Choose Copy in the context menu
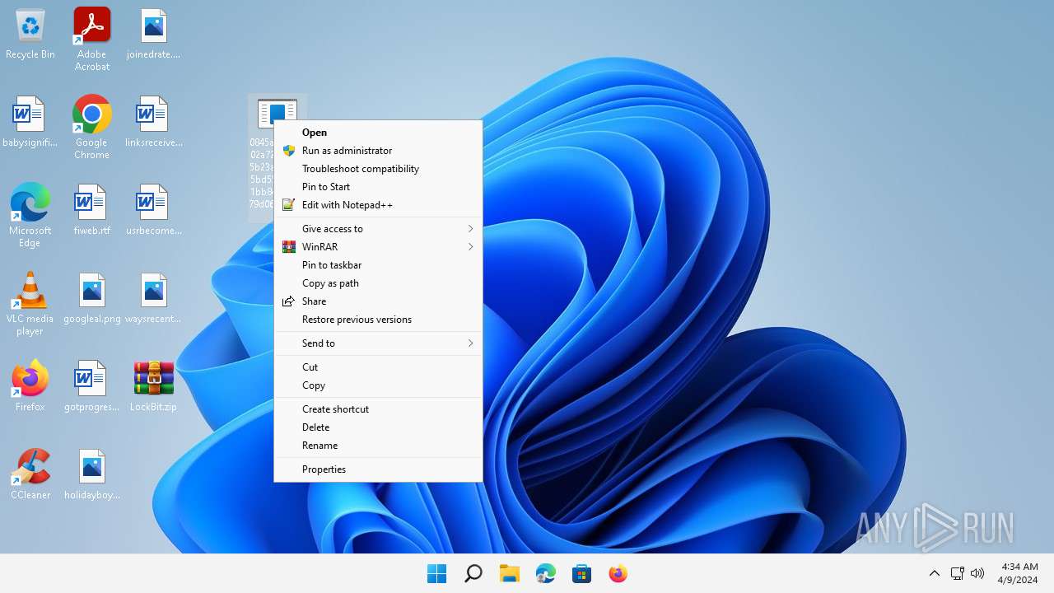 [378, 385]
